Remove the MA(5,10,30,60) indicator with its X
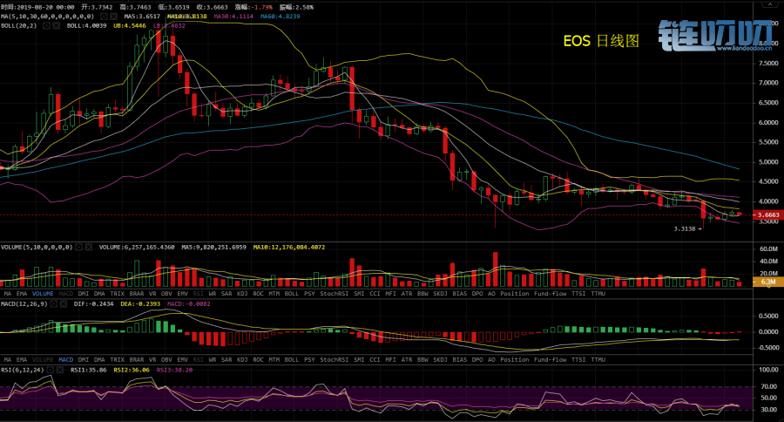784x422 pixels. coord(113,17)
